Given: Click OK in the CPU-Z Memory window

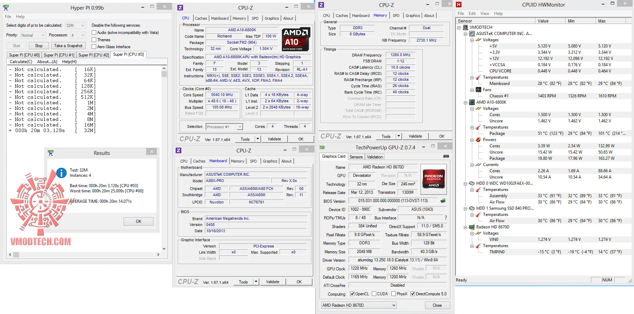Looking at the screenshot, I should [442, 136].
